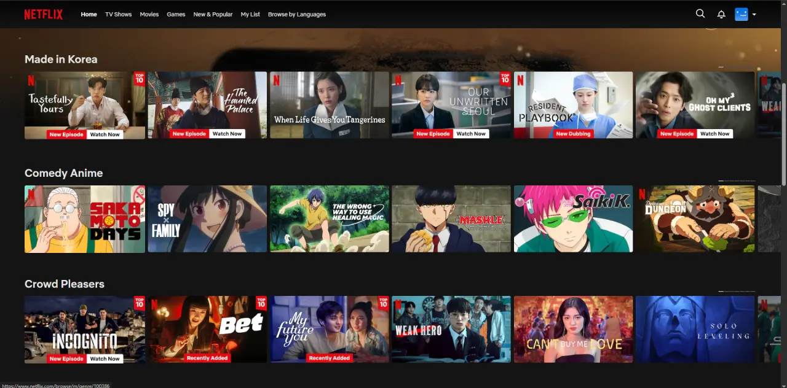Open the Incognito thumbnail

pyautogui.click(x=85, y=330)
